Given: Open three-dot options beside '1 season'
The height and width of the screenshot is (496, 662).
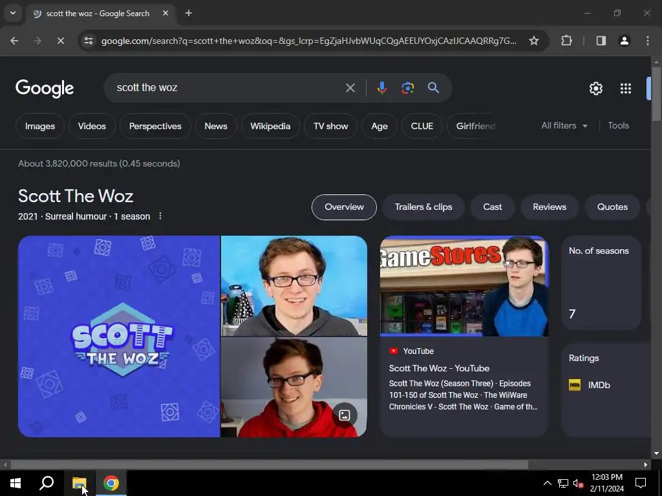Looking at the screenshot, I should [x=160, y=216].
